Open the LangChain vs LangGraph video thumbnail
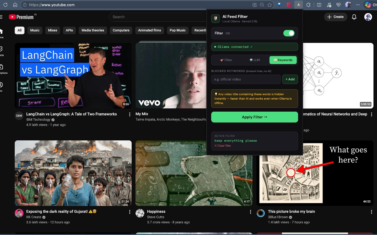The width and height of the screenshot is (377, 235). click(x=73, y=75)
